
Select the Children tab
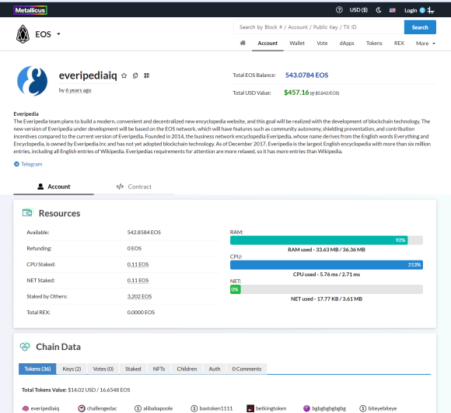coord(187,369)
